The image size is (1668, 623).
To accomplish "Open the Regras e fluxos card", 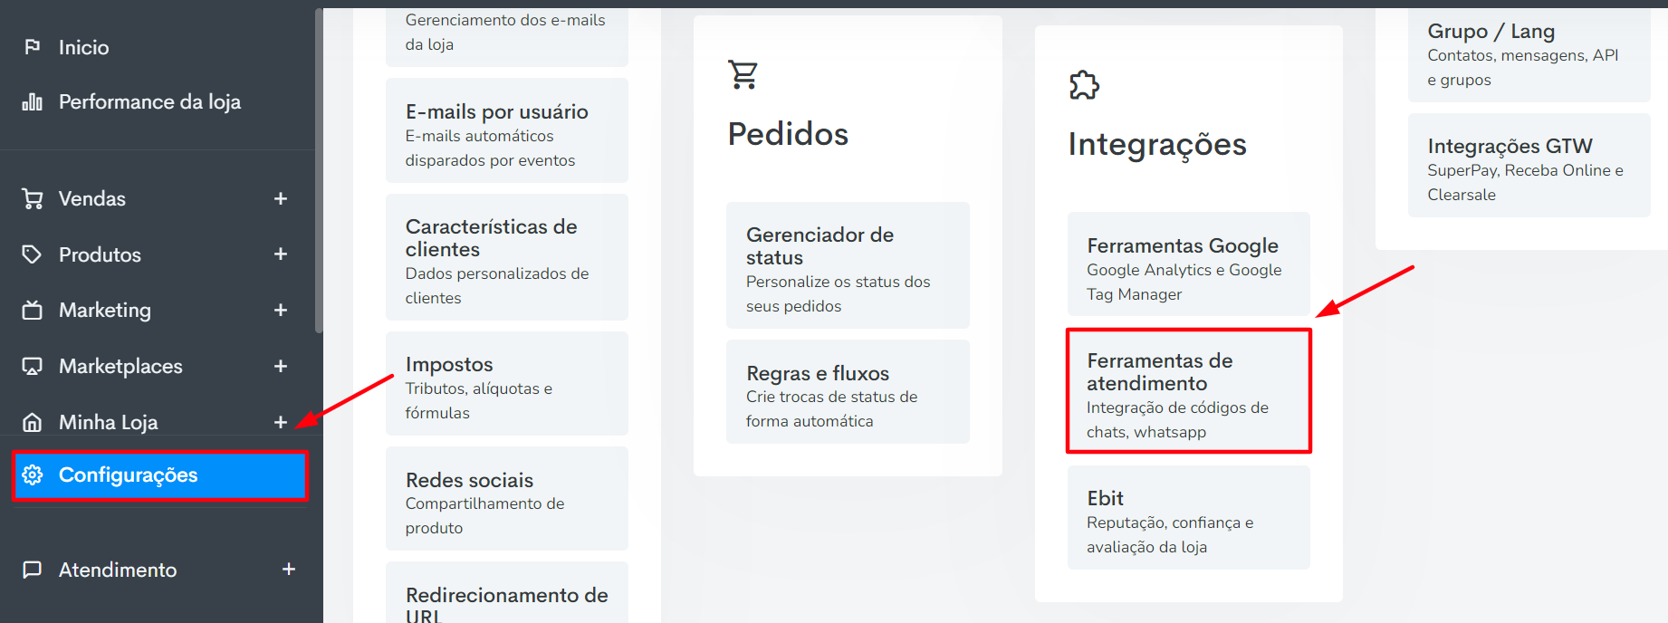I will click(848, 391).
